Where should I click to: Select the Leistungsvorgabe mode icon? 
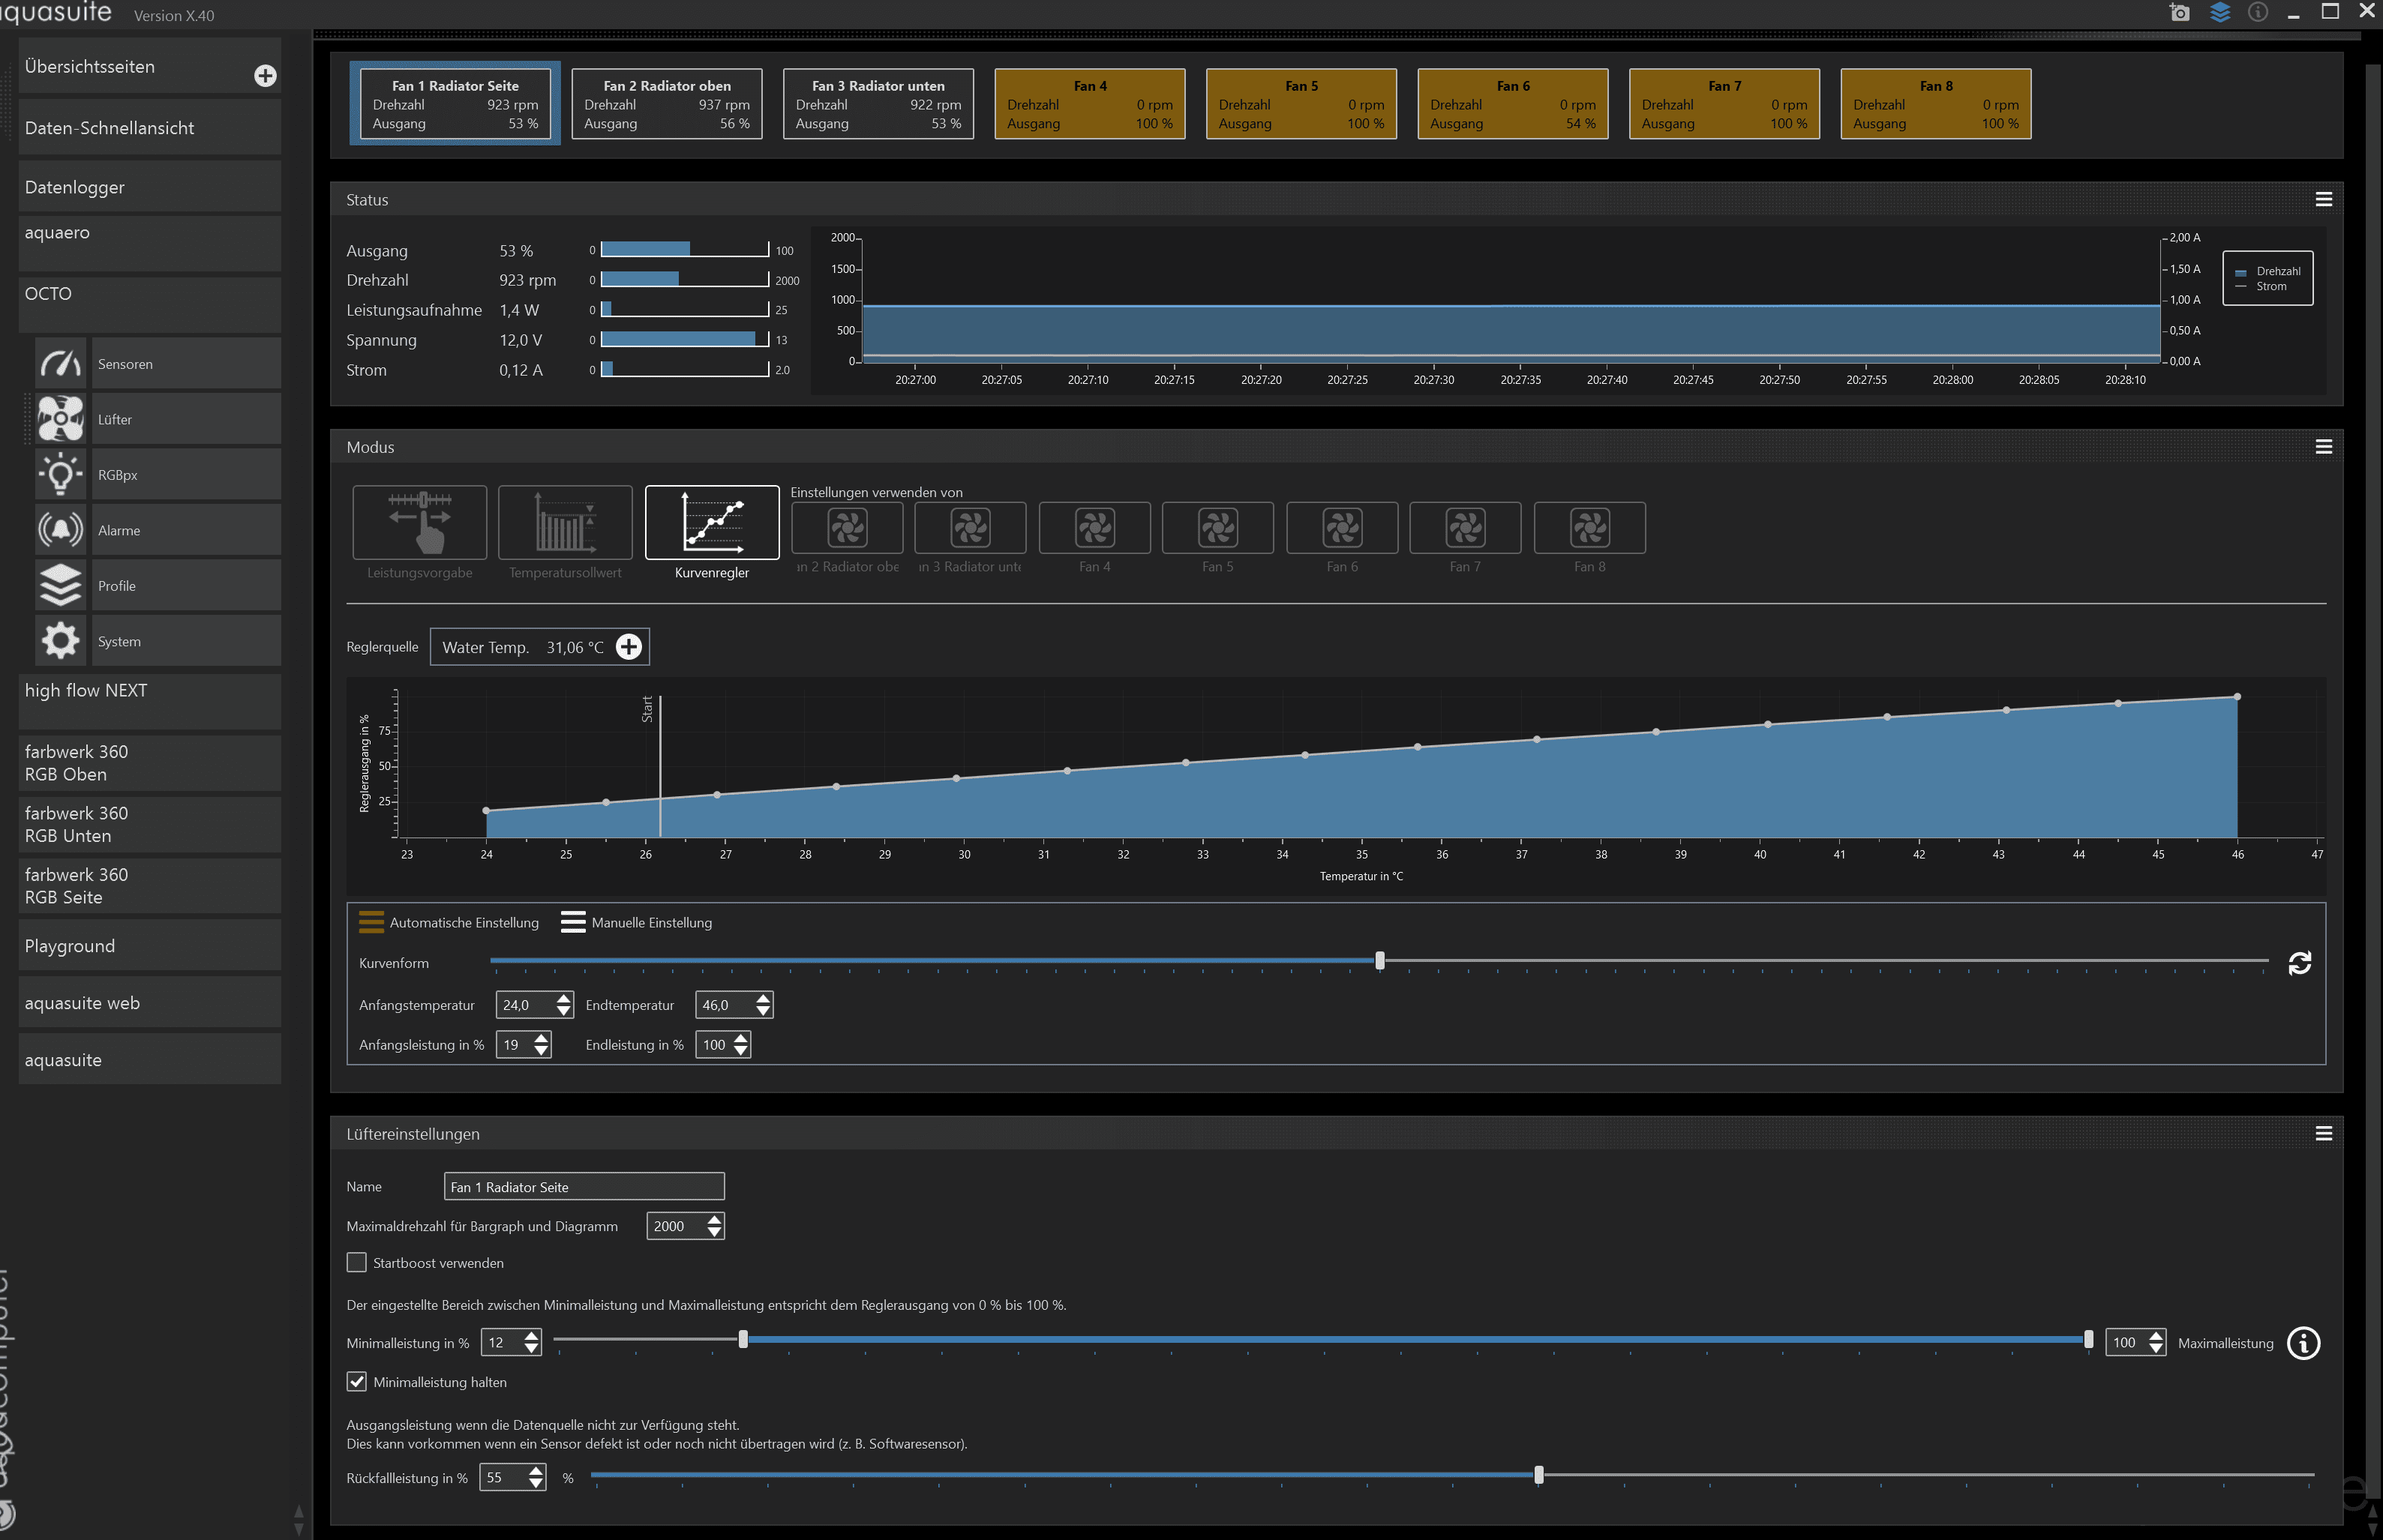(420, 523)
